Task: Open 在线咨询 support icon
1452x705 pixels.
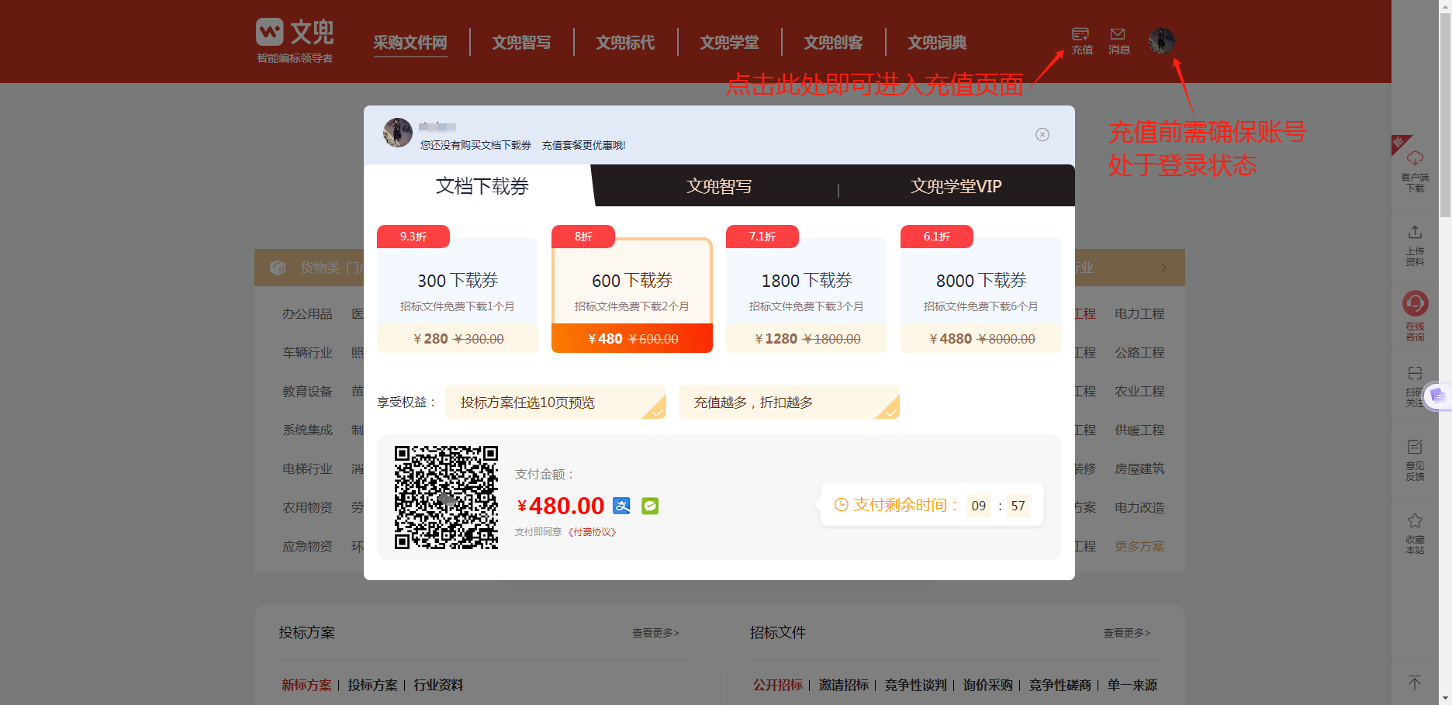Action: coord(1416,315)
